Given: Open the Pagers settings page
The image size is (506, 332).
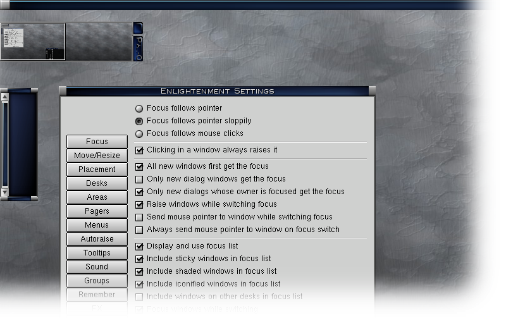Looking at the screenshot, I should coord(97,211).
